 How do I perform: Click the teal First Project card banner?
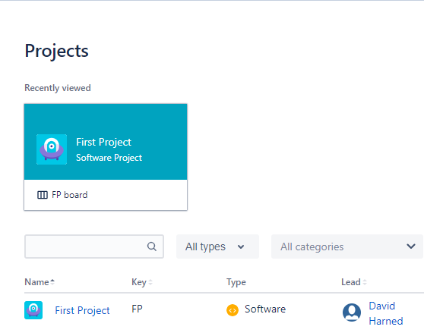[106, 142]
